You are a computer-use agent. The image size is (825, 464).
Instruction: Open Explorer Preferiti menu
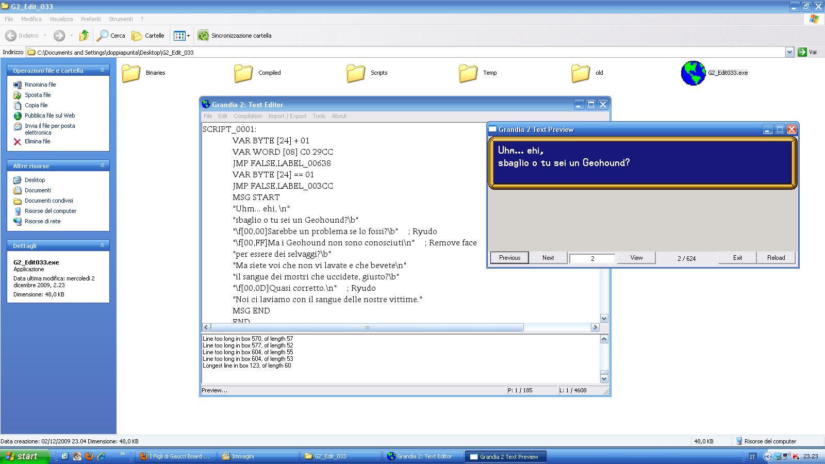click(x=91, y=19)
